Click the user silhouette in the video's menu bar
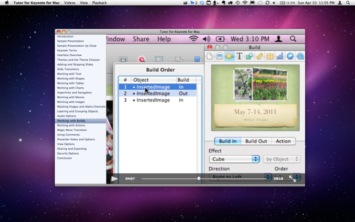355x222 pixels. coord(278,39)
